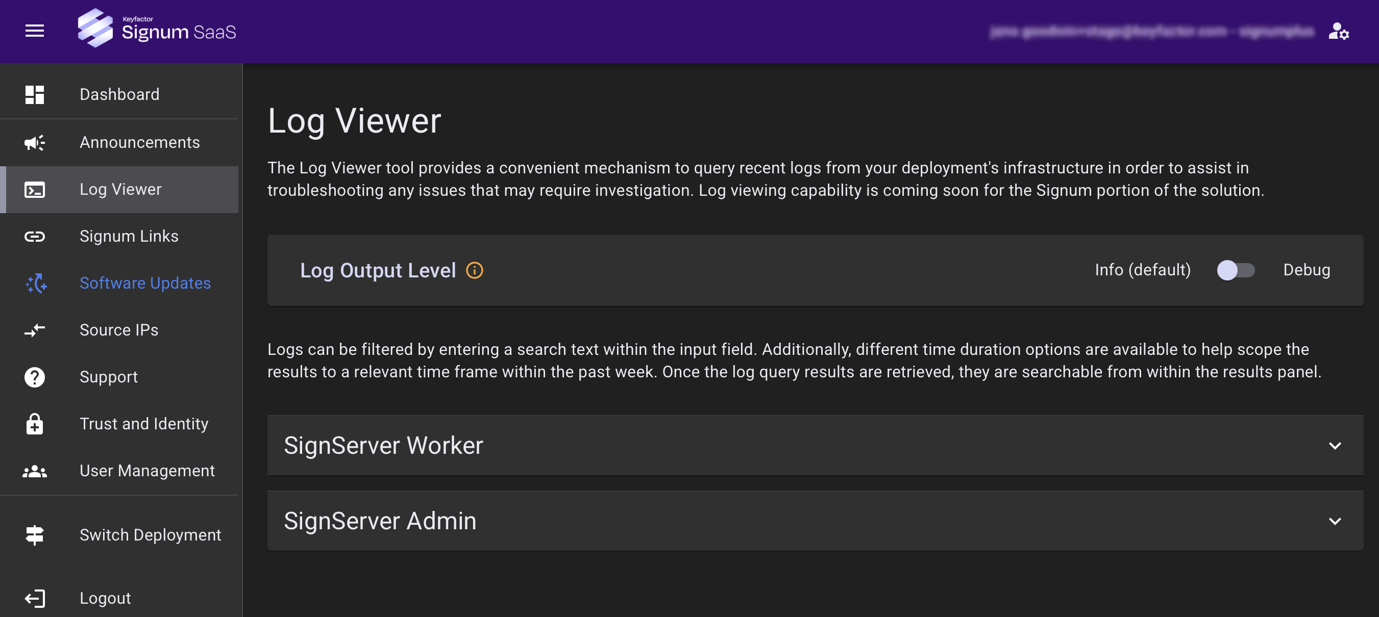This screenshot has width=1379, height=617.
Task: Click the Log Viewer terminal icon
Action: (x=35, y=189)
